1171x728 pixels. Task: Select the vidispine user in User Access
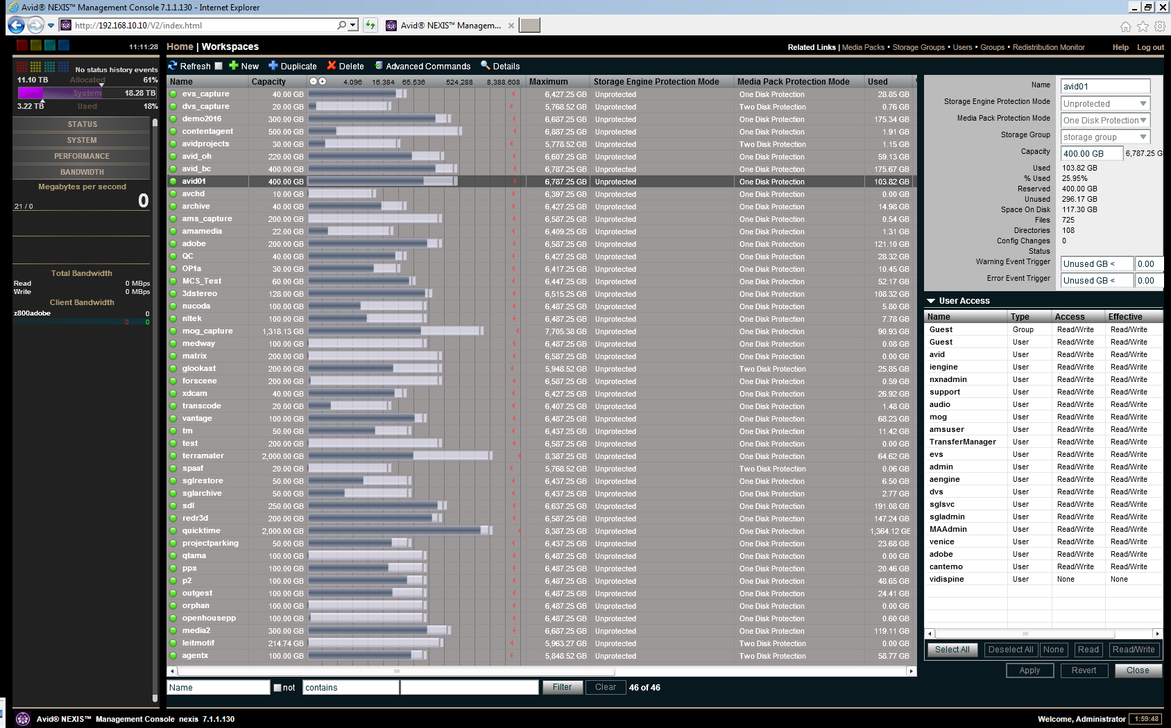(x=1043, y=579)
